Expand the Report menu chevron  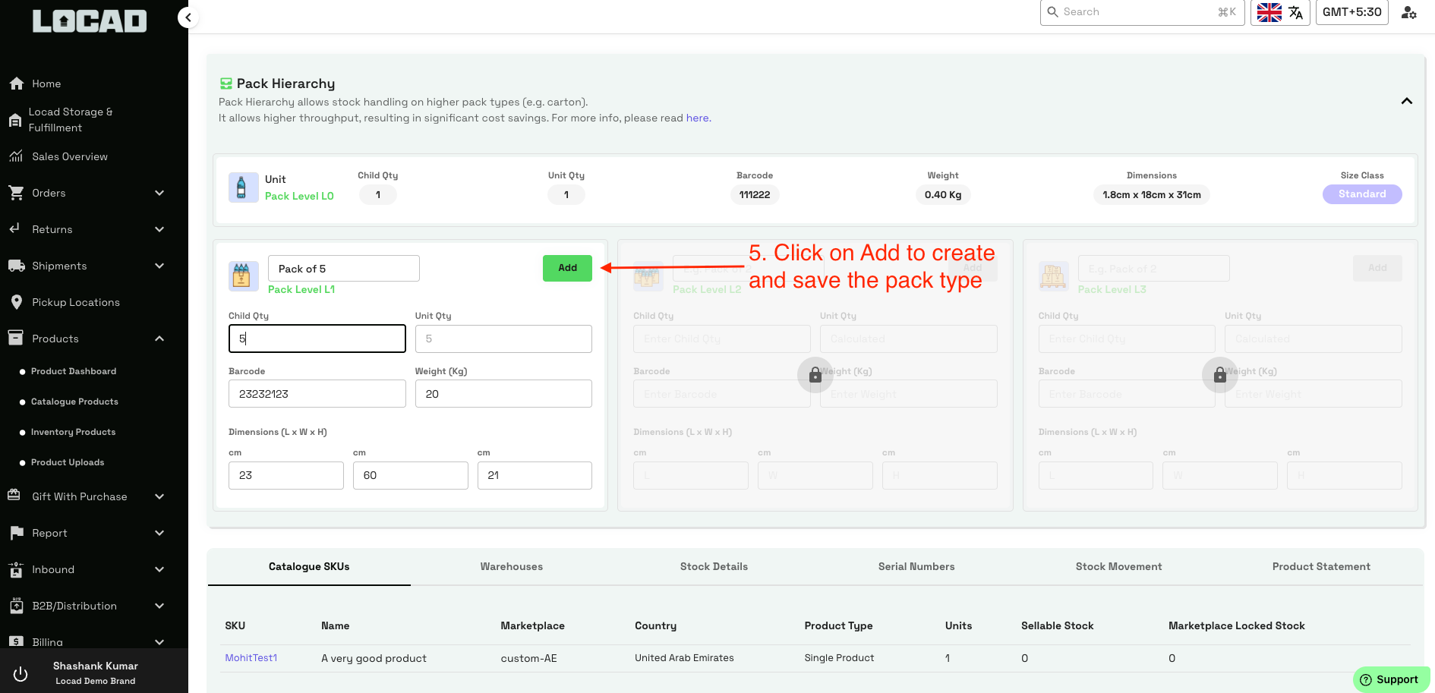pos(159,533)
